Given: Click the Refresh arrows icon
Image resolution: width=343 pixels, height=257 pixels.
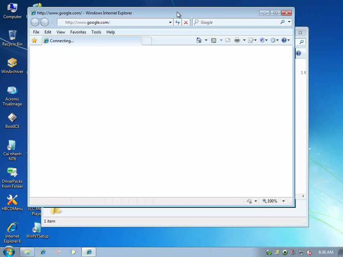Looking at the screenshot, I should [178, 22].
